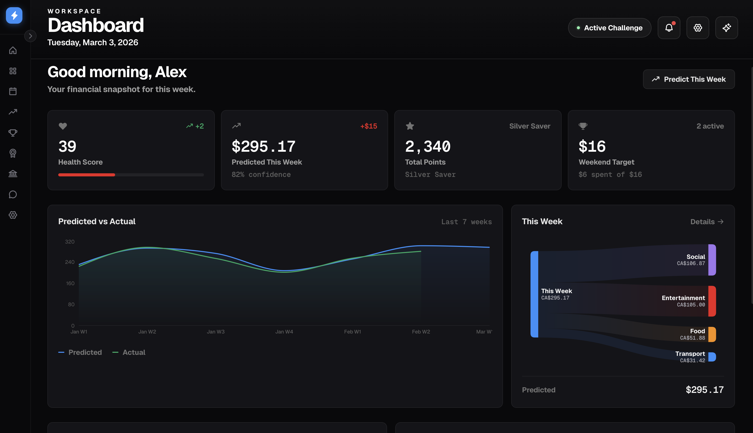Open the calendar sidebar icon
The width and height of the screenshot is (753, 433).
pyautogui.click(x=13, y=91)
